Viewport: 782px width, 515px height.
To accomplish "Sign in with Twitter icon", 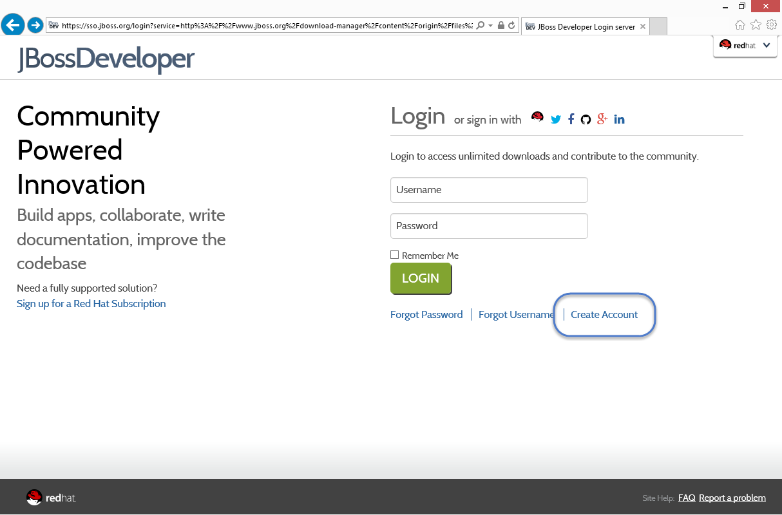I will click(556, 119).
